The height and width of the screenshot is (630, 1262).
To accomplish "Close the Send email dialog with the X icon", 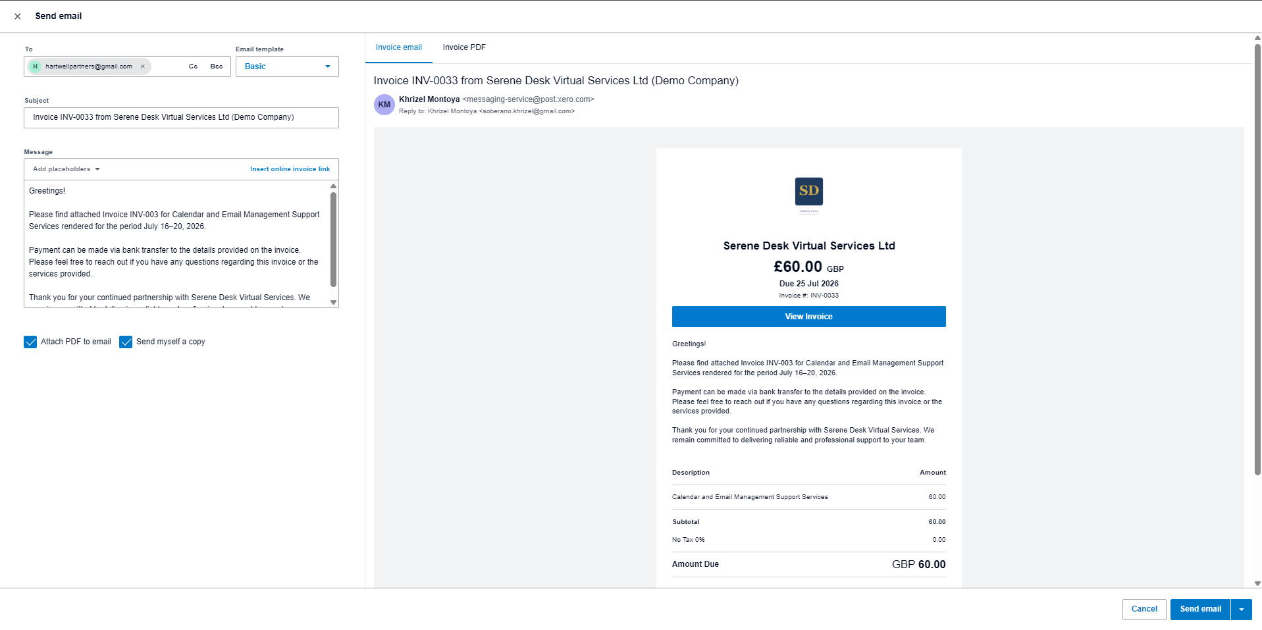I will [18, 16].
